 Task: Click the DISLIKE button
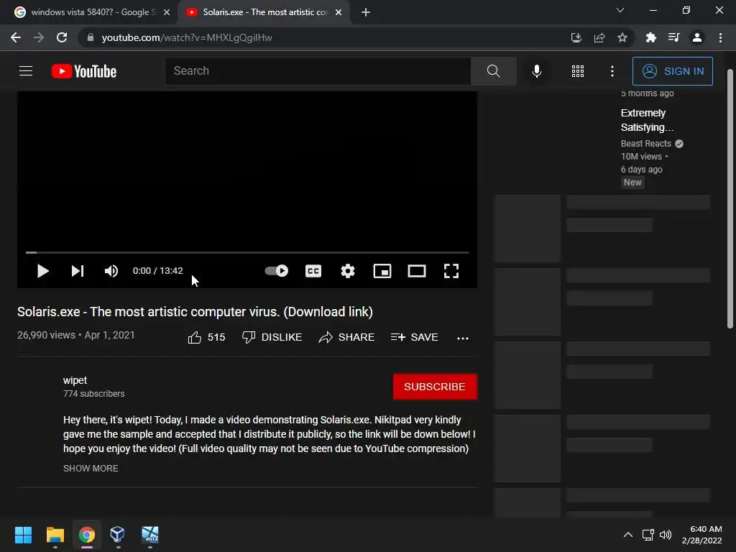pyautogui.click(x=272, y=338)
